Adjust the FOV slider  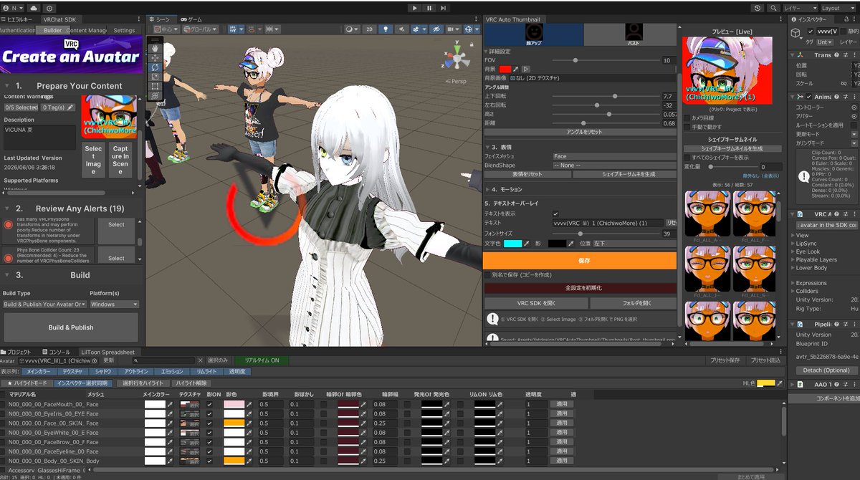(606, 60)
